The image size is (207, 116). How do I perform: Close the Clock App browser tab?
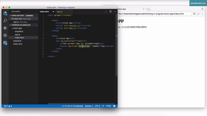pos(144,9)
